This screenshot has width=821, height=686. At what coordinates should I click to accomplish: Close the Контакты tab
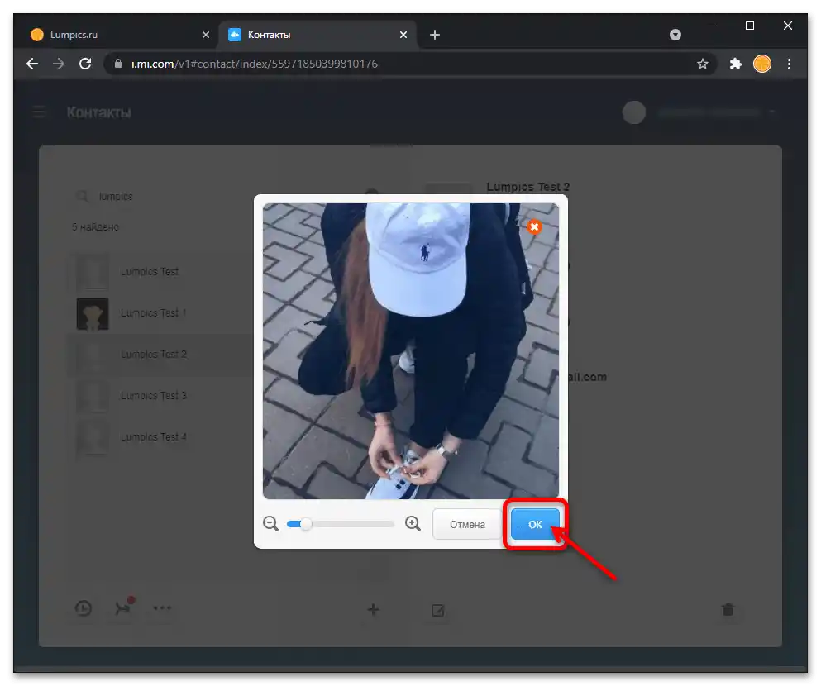tap(403, 35)
